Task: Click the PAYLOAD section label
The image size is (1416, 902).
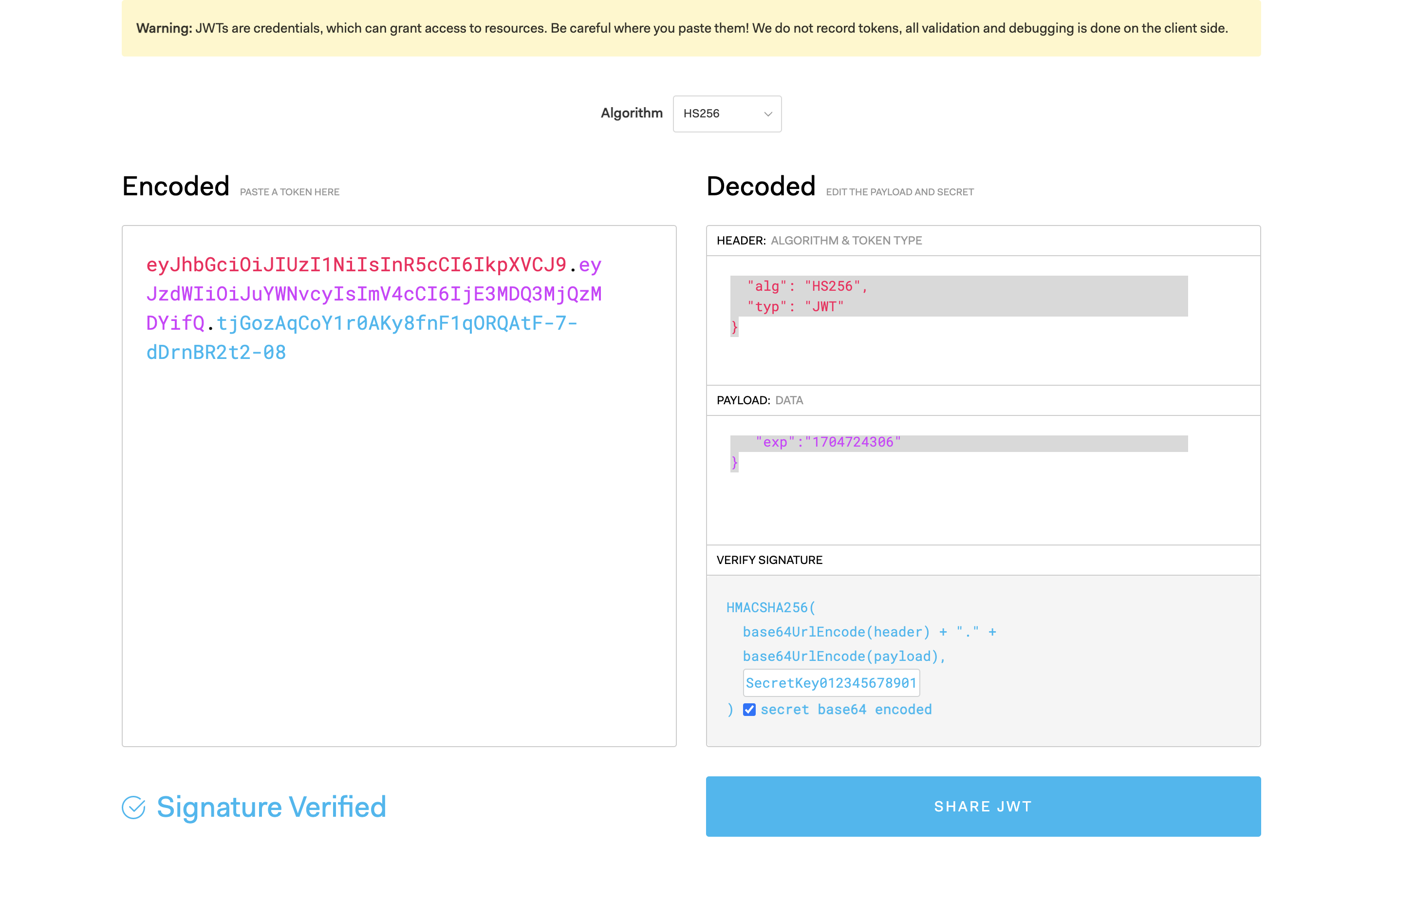Action: pyautogui.click(x=743, y=400)
